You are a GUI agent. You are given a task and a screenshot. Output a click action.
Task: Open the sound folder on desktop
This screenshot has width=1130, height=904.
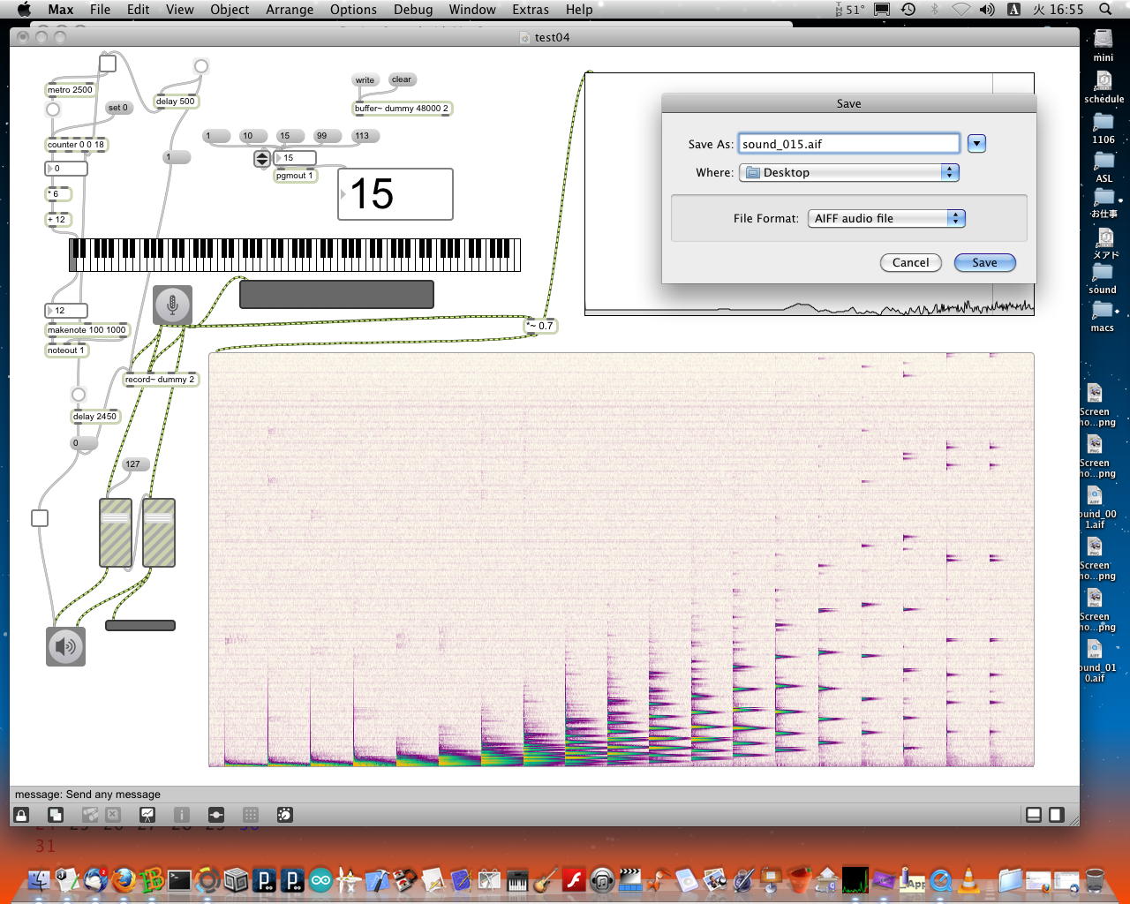coord(1103,278)
